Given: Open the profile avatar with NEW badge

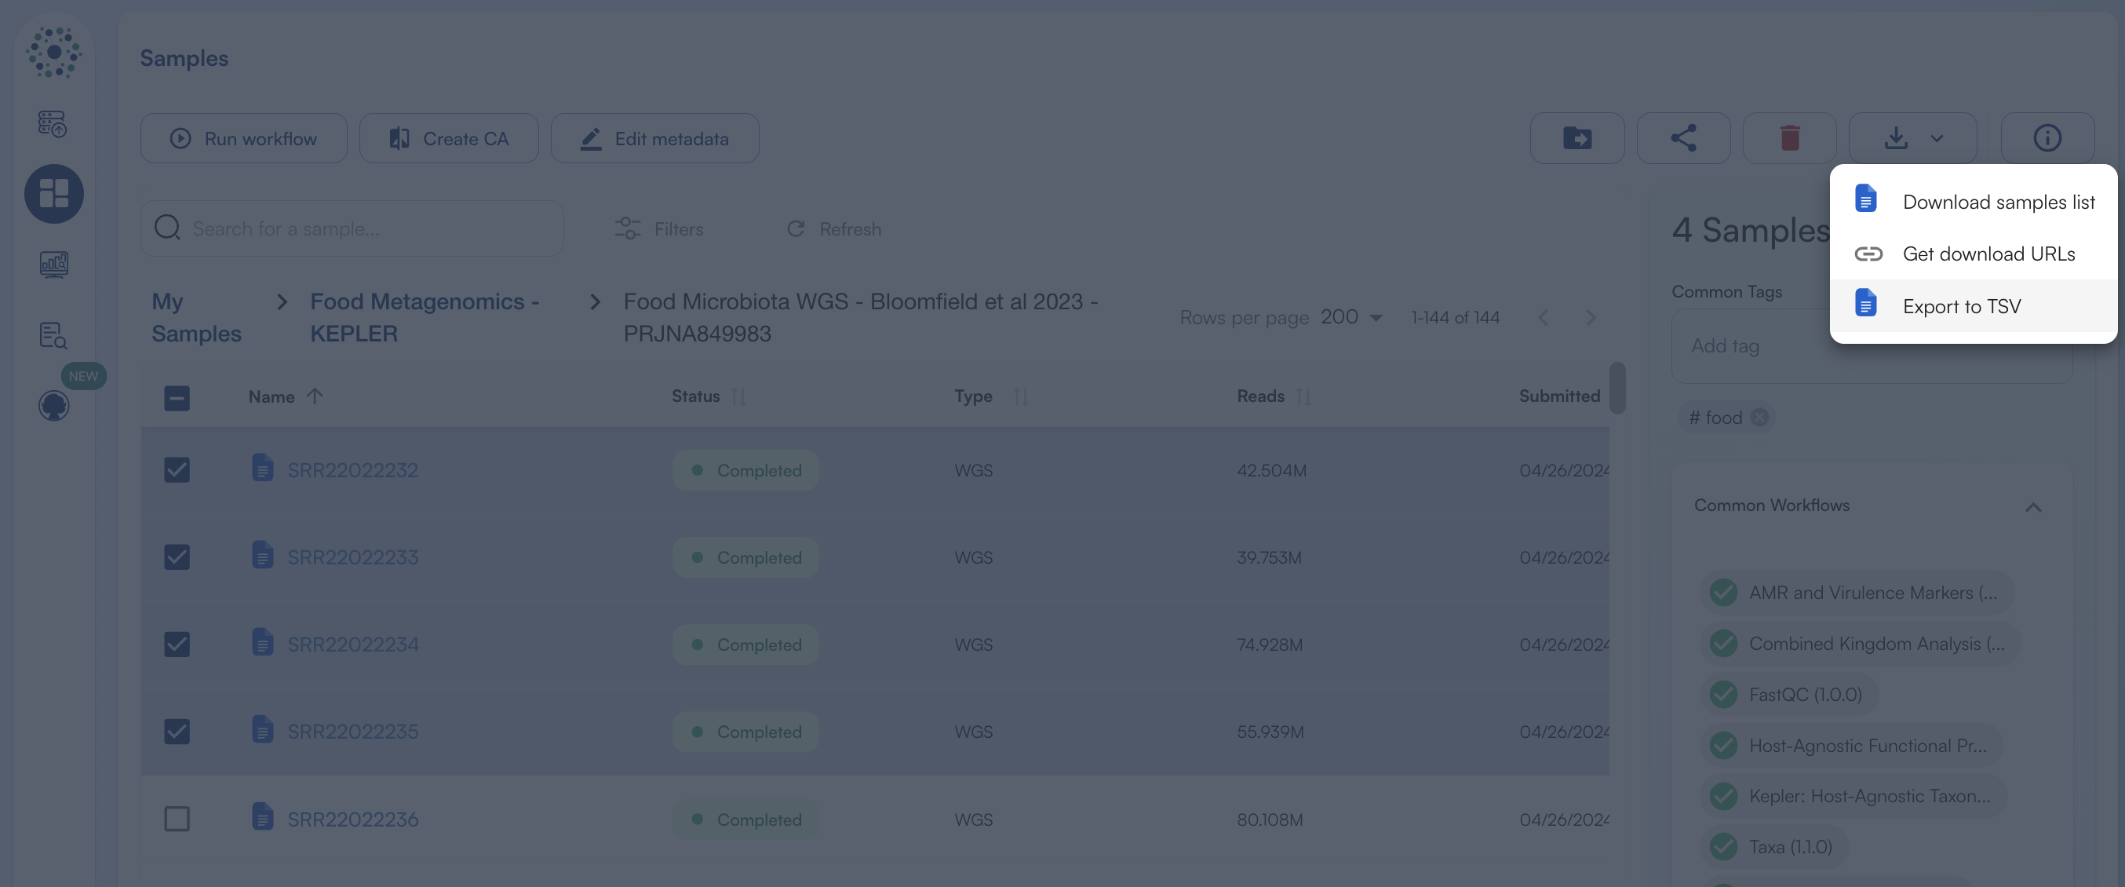Looking at the screenshot, I should [x=53, y=405].
